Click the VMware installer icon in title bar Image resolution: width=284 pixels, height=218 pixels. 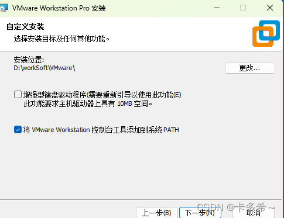tap(4, 8)
